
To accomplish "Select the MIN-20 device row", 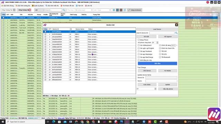I will click(x=89, y=80).
